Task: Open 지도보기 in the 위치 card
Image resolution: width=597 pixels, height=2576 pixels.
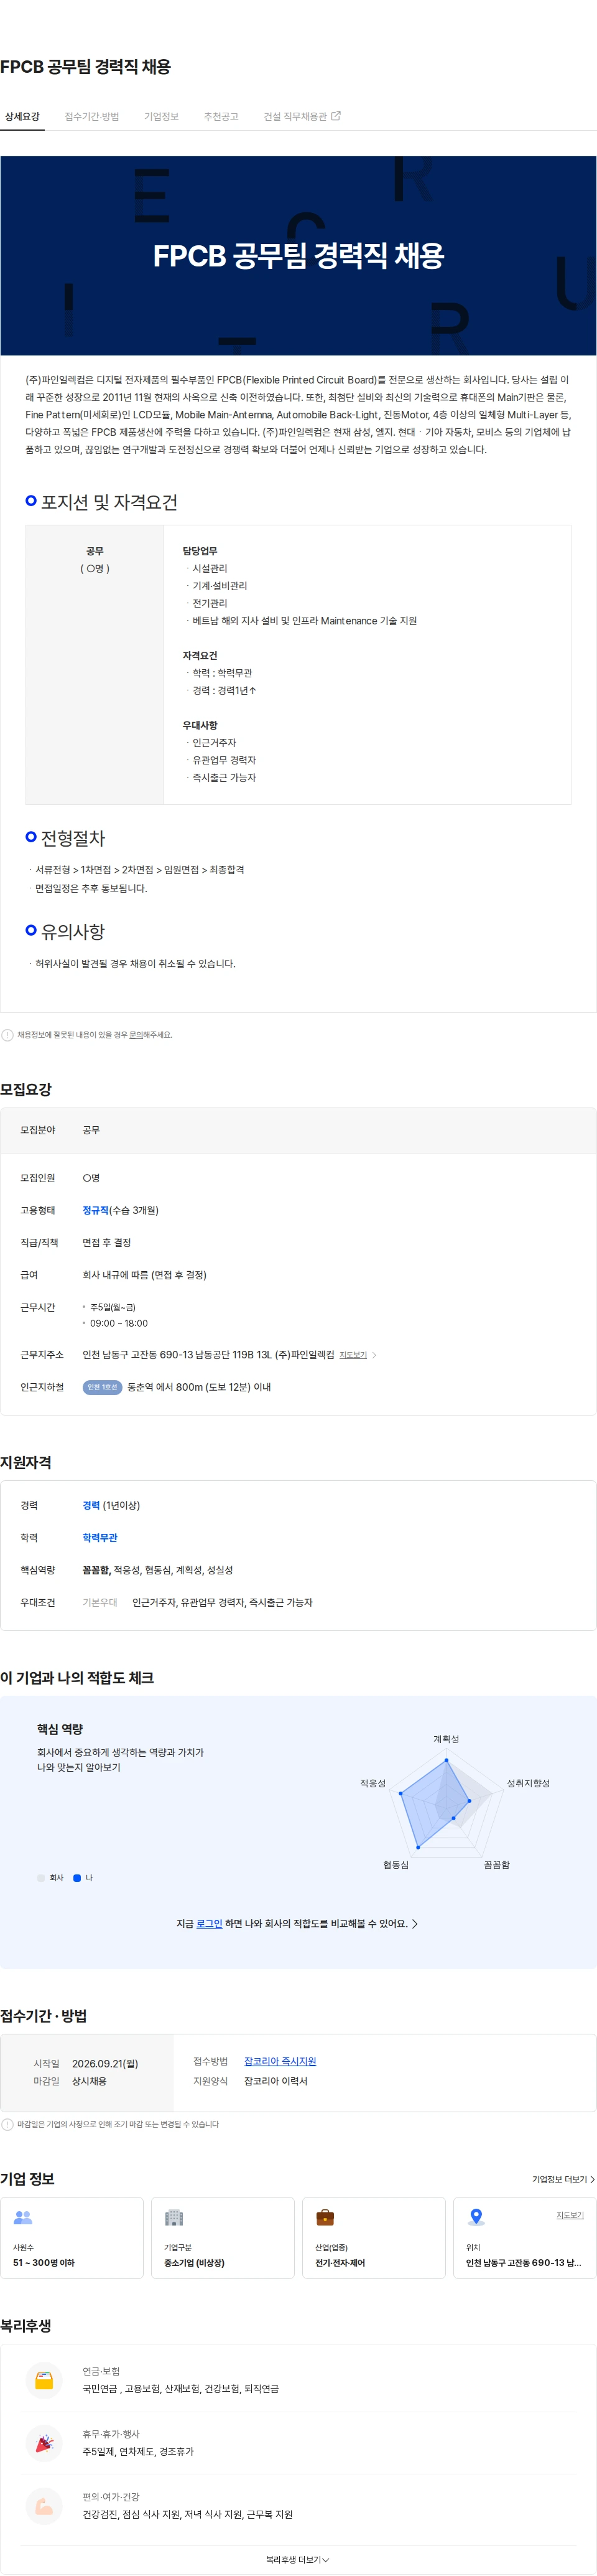Action: (570, 2215)
